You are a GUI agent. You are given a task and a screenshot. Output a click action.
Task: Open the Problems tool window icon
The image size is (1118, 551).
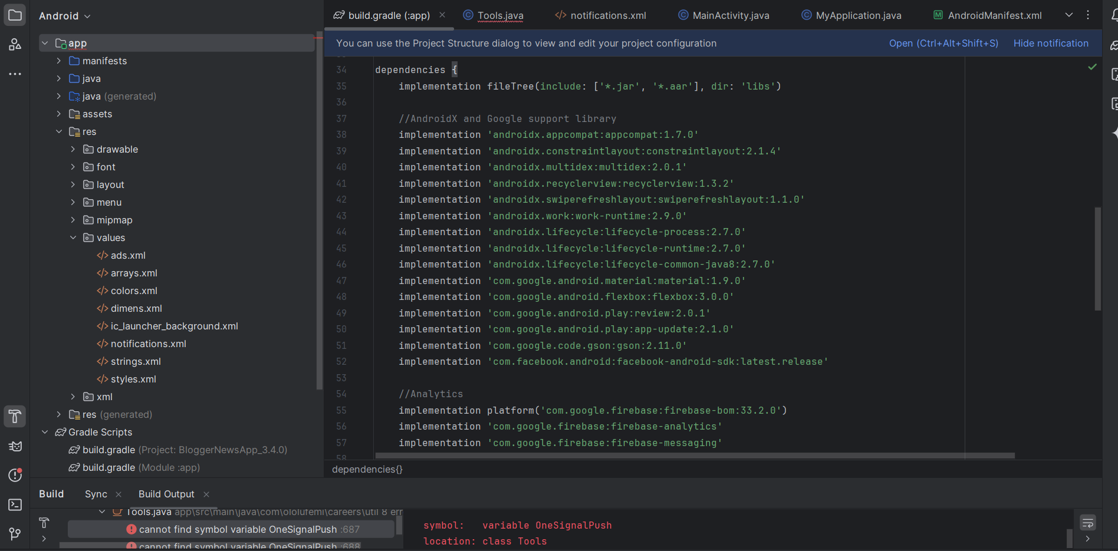(x=15, y=475)
